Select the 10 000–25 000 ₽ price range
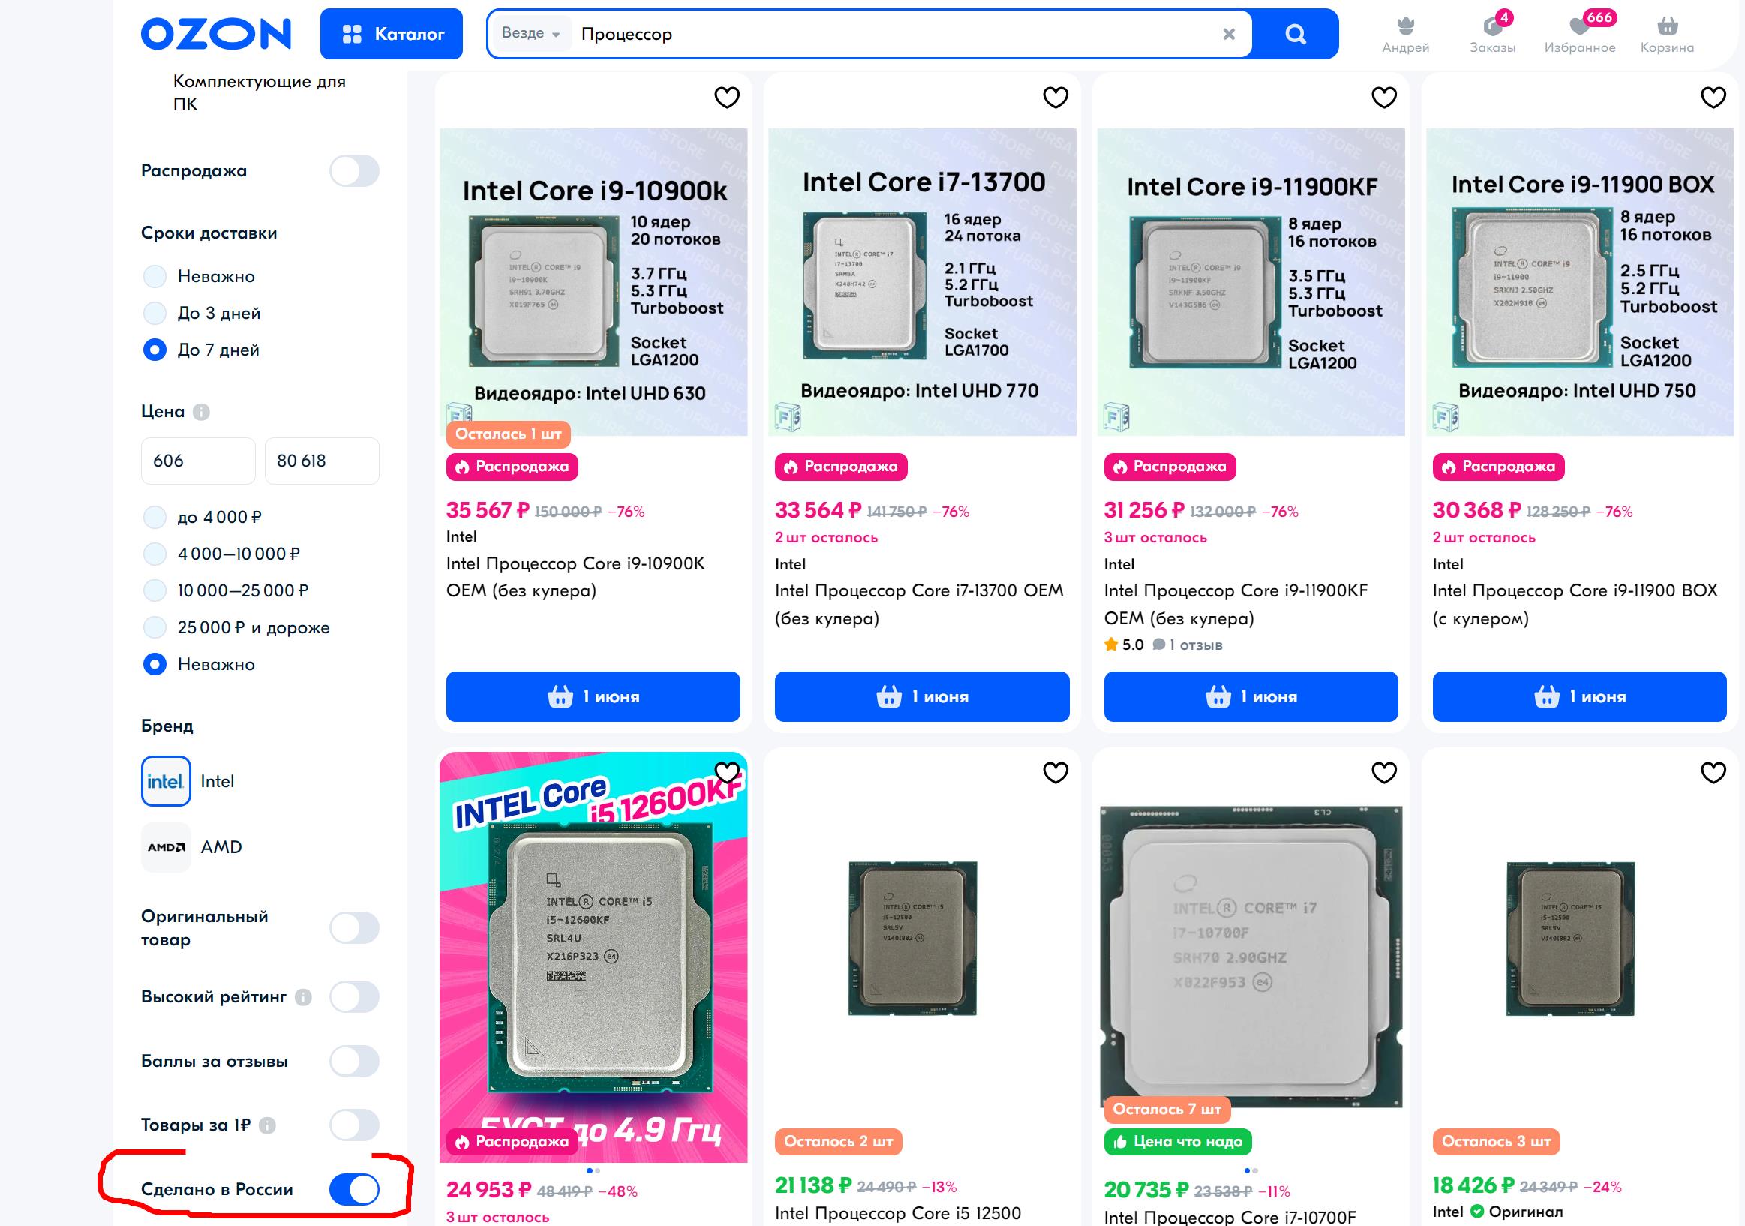The image size is (1745, 1226). pyautogui.click(x=155, y=590)
